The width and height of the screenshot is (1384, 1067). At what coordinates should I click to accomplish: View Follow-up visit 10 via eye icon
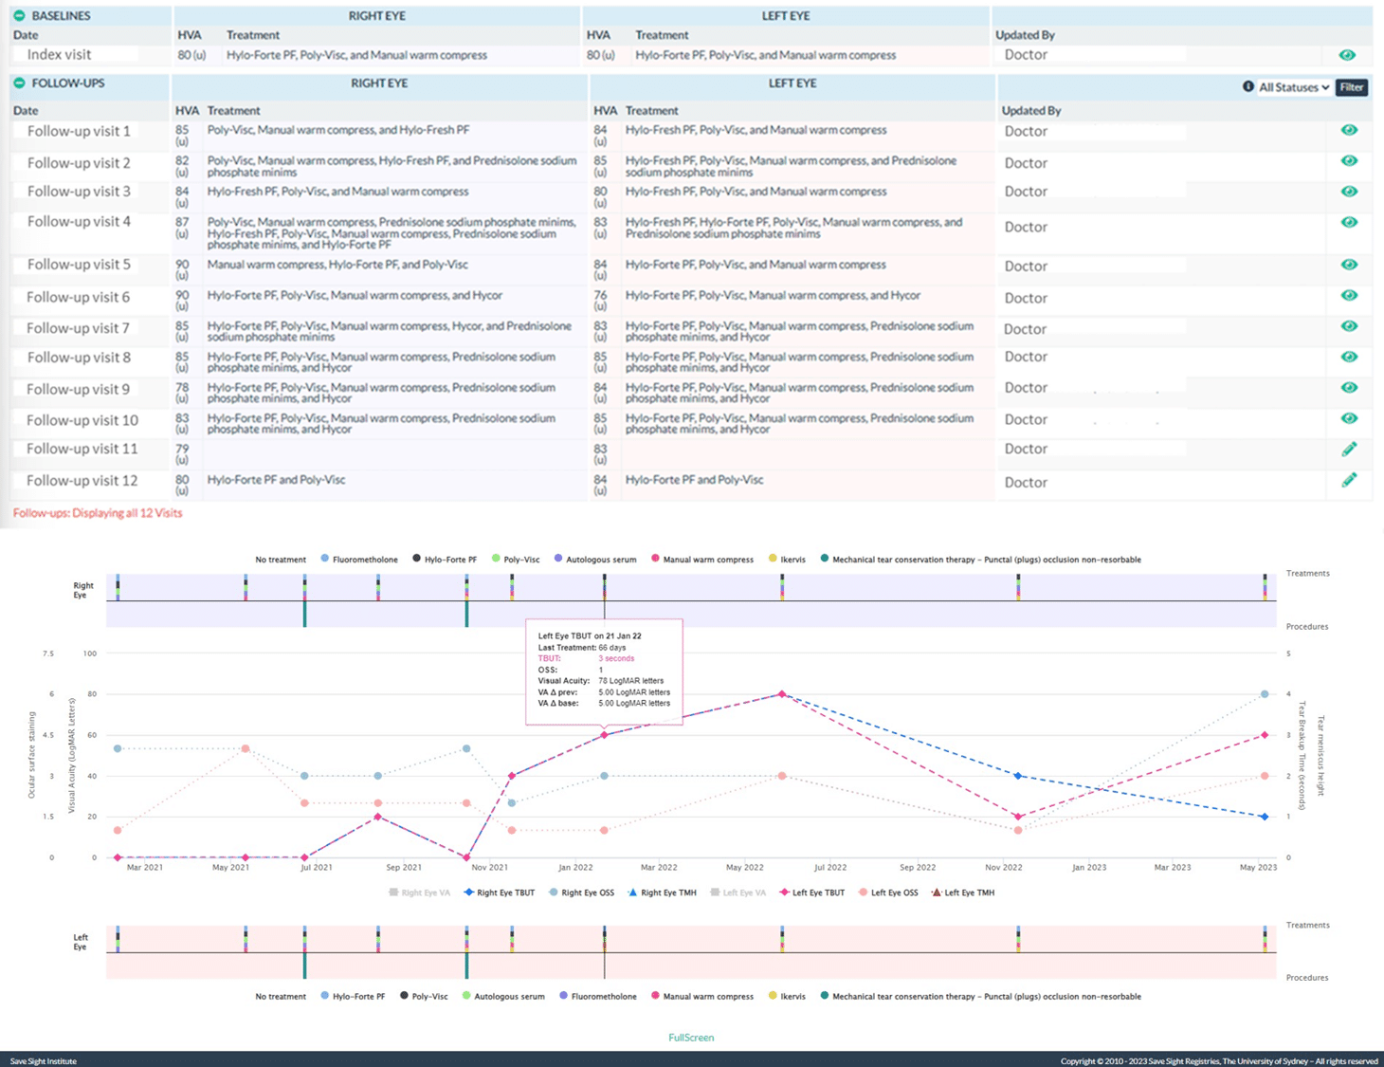1349,418
